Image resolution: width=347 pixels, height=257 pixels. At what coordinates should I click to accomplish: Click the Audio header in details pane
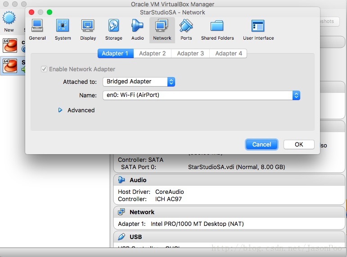[138, 180]
